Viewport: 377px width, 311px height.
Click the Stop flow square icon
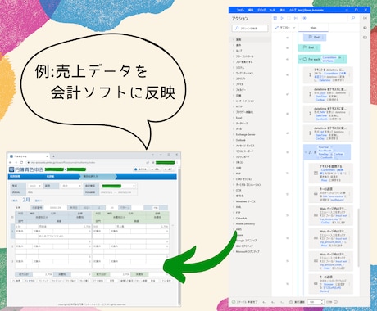pyautogui.click(x=288, y=18)
